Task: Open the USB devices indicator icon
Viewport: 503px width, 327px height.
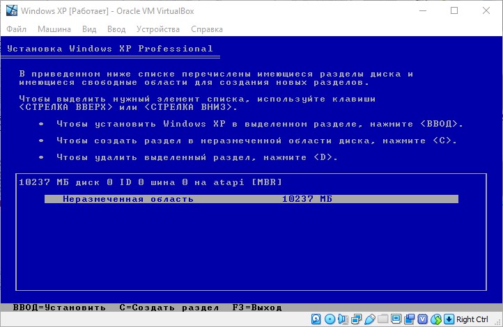Action: tap(368, 319)
